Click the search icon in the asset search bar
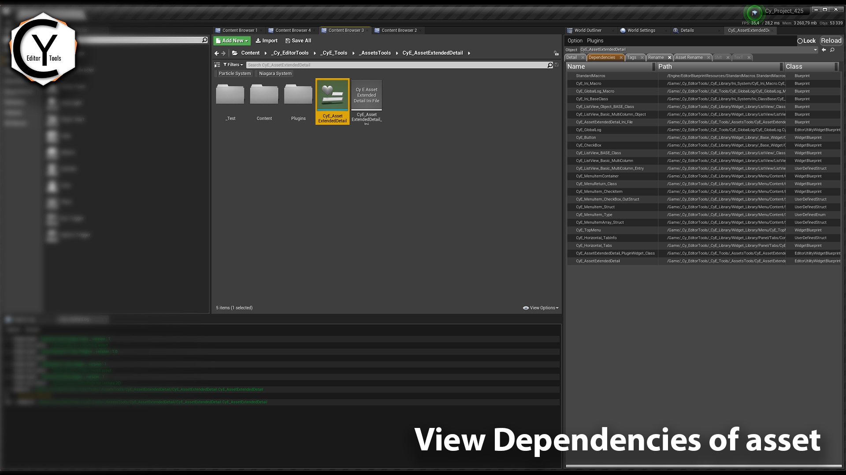The image size is (846, 475). click(549, 65)
